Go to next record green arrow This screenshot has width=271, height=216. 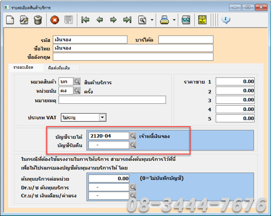(113, 20)
